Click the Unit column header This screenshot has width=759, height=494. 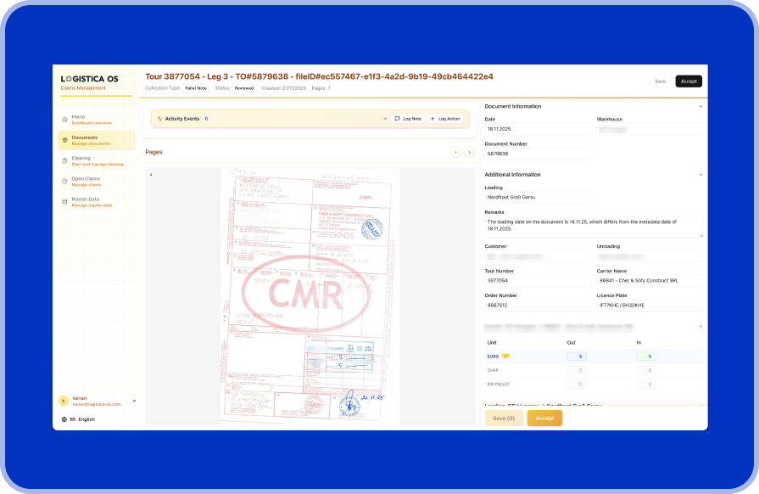click(492, 342)
